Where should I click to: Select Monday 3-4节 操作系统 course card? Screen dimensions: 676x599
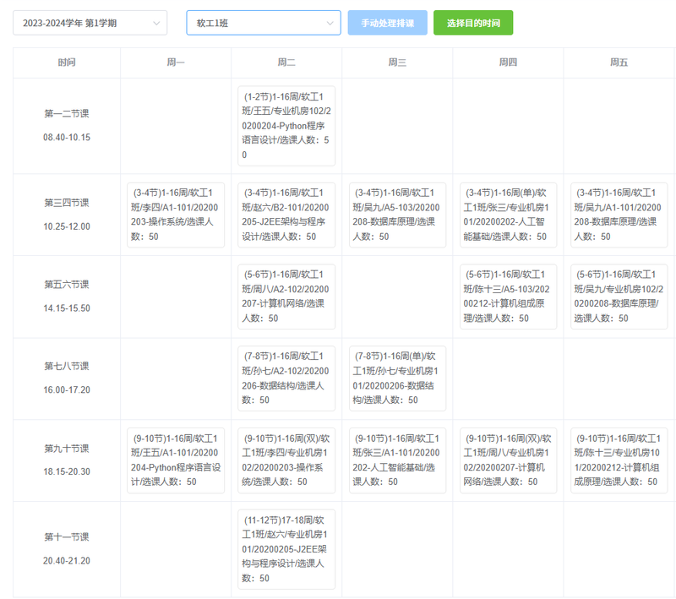click(176, 215)
